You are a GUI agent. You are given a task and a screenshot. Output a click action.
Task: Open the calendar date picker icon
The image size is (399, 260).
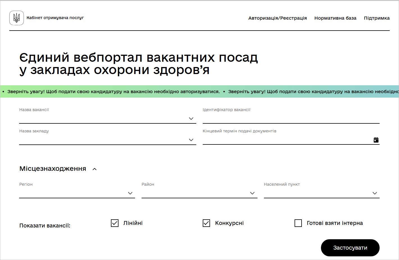pyautogui.click(x=376, y=140)
